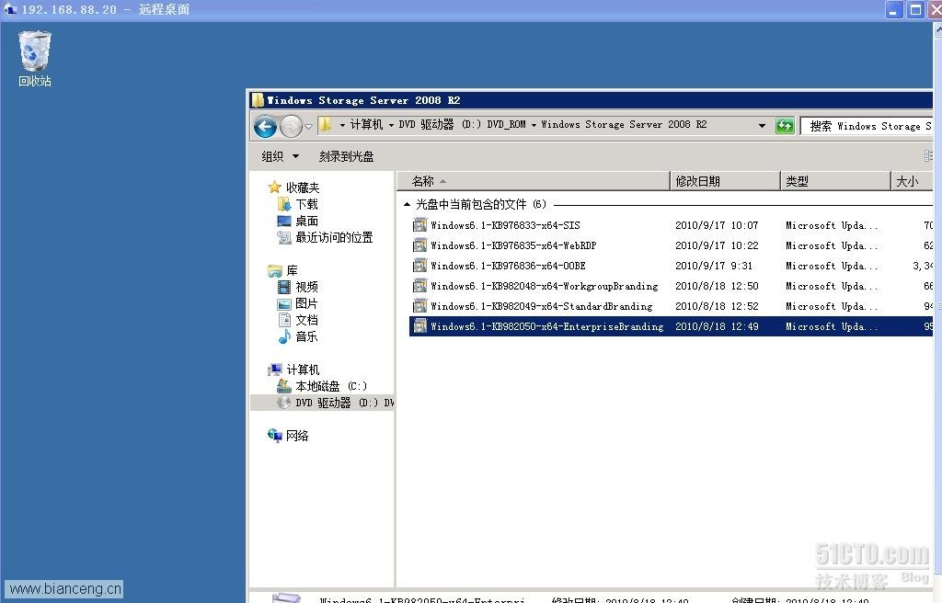
Task: Sort files by the 修改日期 column header
Action: (725, 181)
